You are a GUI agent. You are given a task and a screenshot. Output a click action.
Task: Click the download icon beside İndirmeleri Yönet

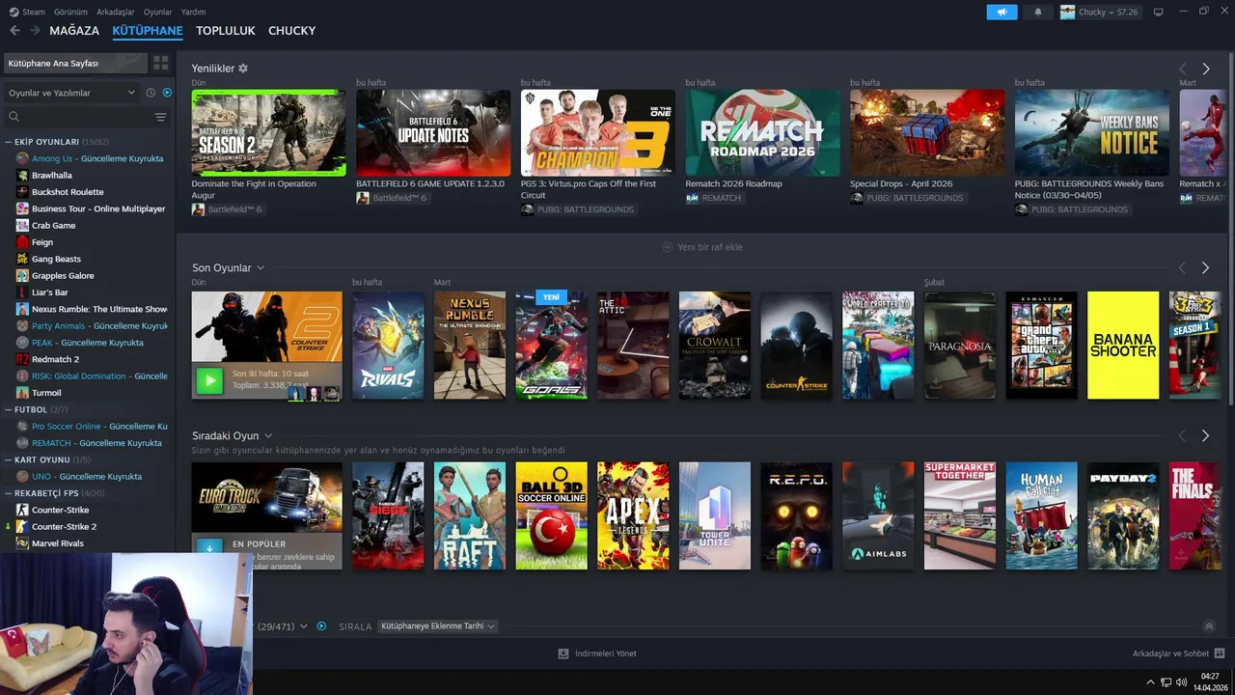point(563,653)
